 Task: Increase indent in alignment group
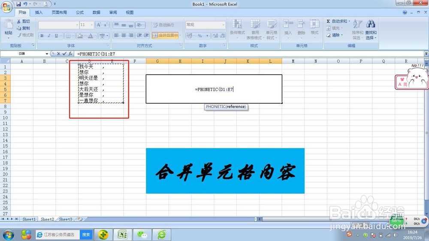146,35
